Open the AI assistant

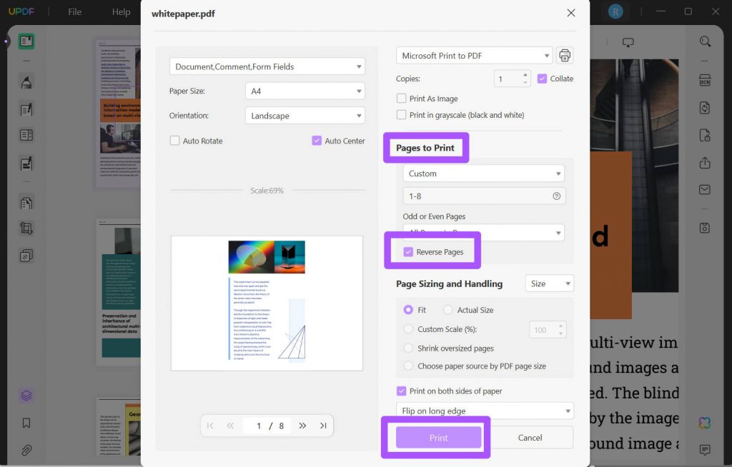tap(706, 423)
